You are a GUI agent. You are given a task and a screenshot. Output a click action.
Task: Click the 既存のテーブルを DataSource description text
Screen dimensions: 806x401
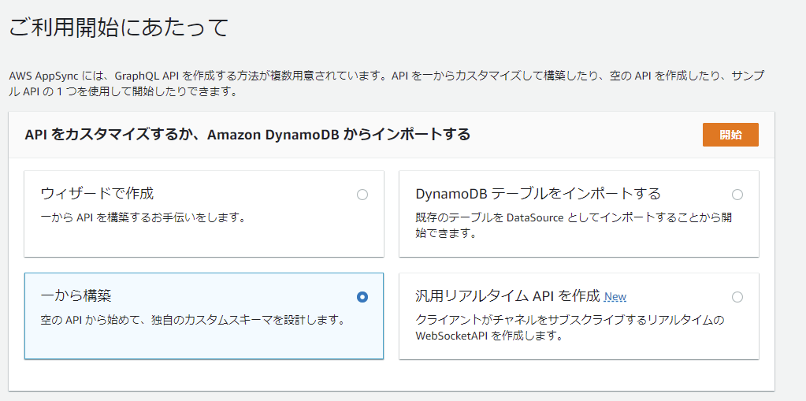point(574,225)
